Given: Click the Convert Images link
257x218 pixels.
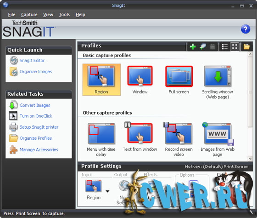Looking at the screenshot, I should [35, 105].
